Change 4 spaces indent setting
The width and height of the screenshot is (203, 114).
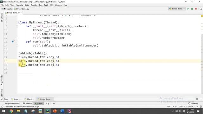tap(190, 107)
